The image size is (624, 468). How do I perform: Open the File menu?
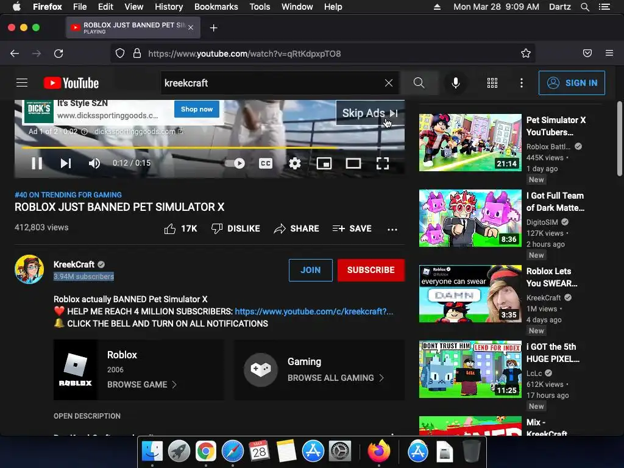80,7
